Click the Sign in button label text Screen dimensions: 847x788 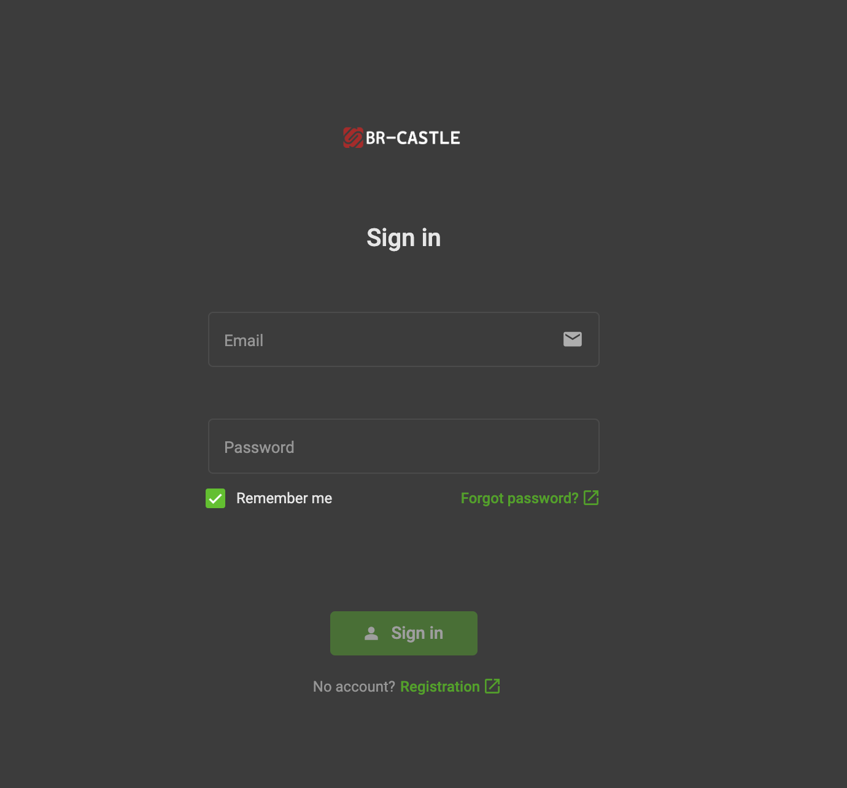417,633
